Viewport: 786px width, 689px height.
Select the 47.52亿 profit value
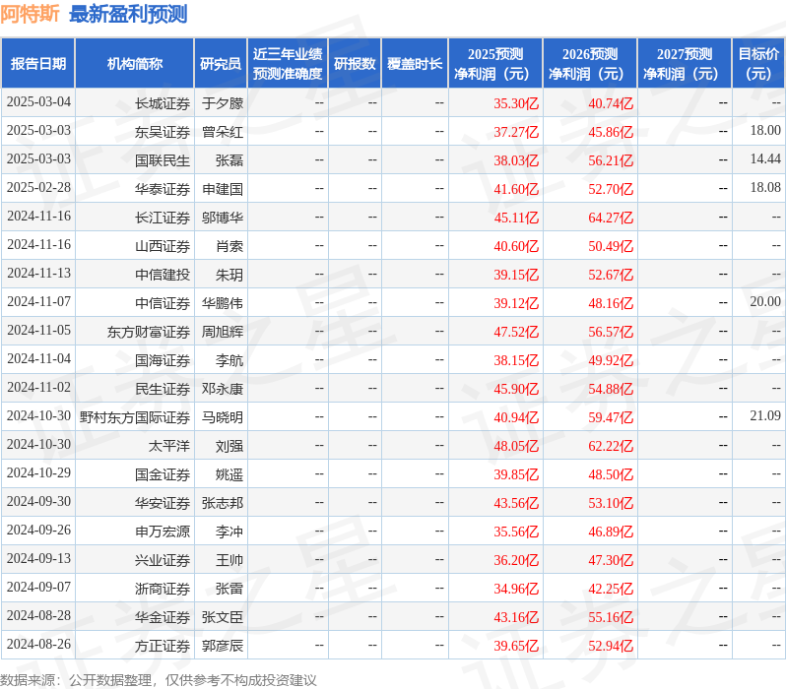click(516, 333)
